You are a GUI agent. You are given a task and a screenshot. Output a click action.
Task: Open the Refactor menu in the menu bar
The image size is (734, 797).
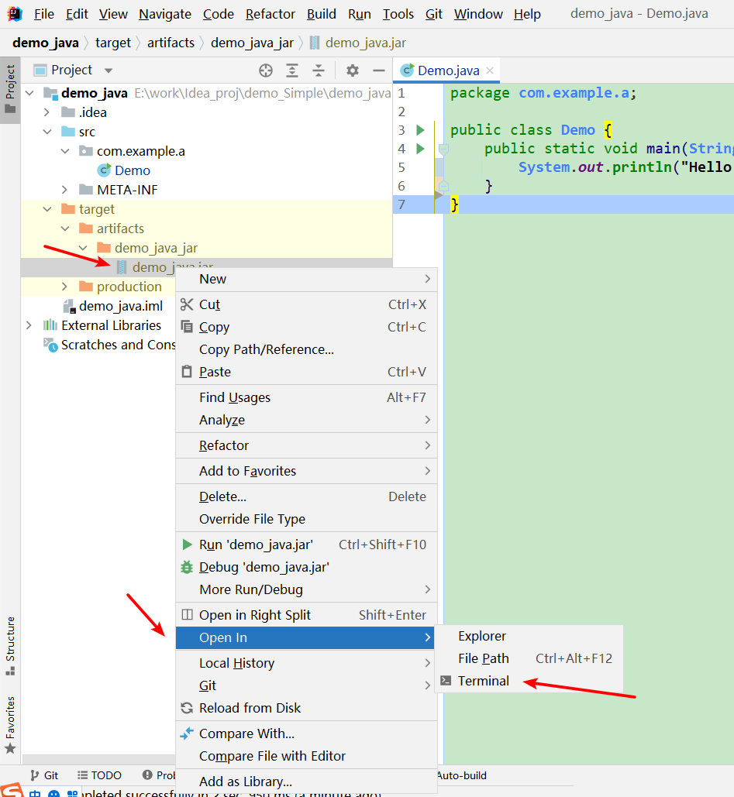[x=270, y=14]
